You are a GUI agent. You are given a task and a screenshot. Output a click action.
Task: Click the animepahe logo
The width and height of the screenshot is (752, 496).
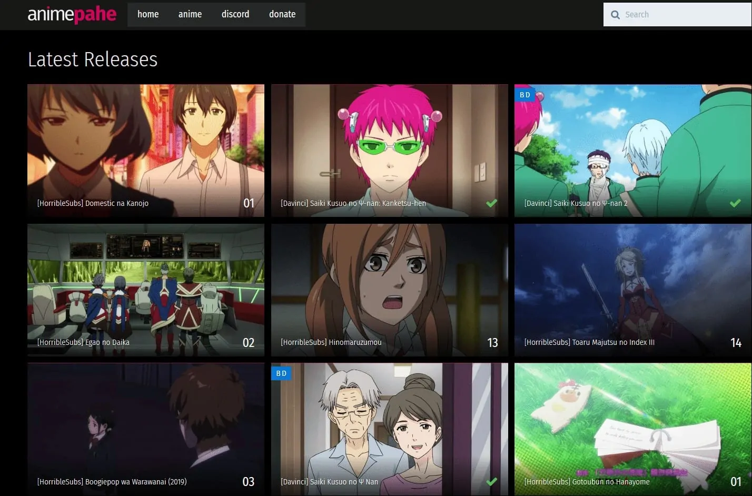click(x=72, y=14)
